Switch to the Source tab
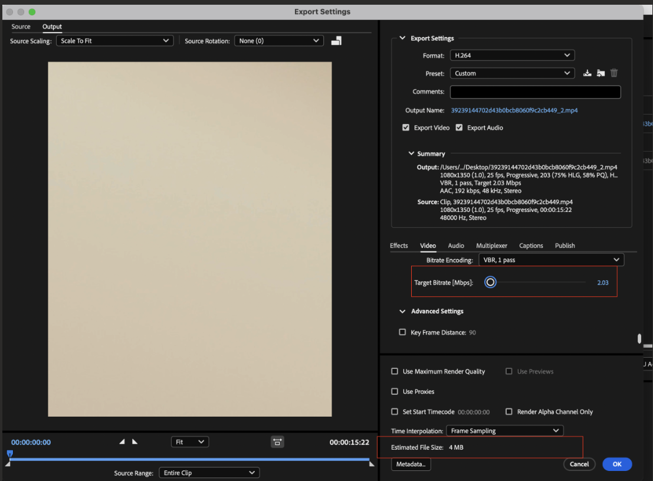Image resolution: width=653 pixels, height=481 pixels. tap(21, 26)
